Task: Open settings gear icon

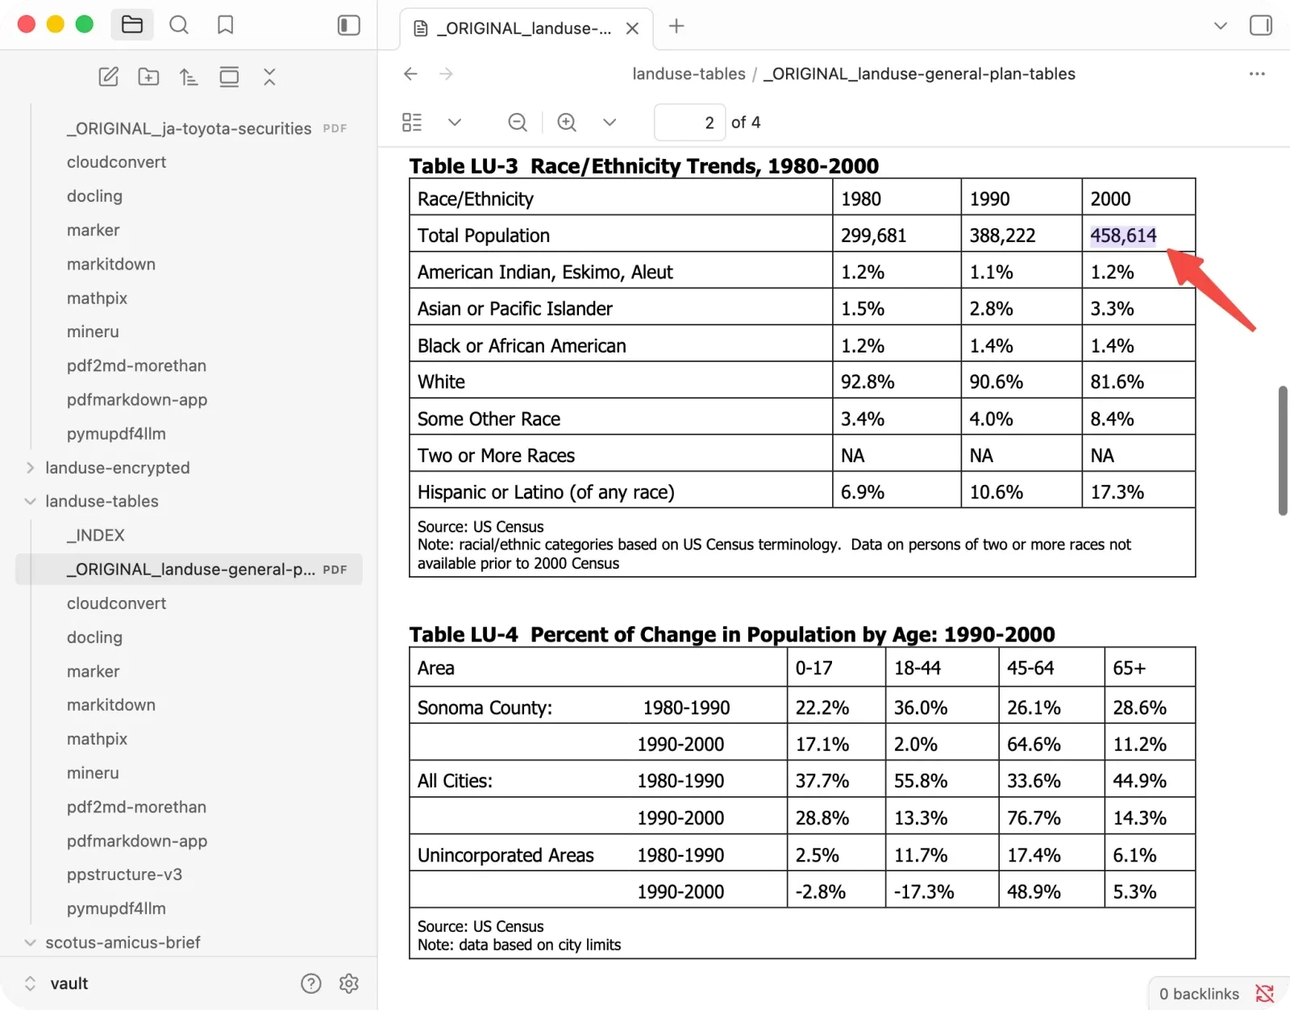Action: click(349, 984)
